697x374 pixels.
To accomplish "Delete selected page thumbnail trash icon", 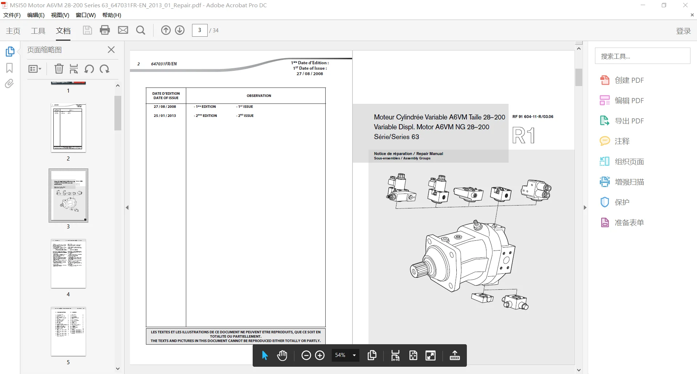I will coord(59,69).
